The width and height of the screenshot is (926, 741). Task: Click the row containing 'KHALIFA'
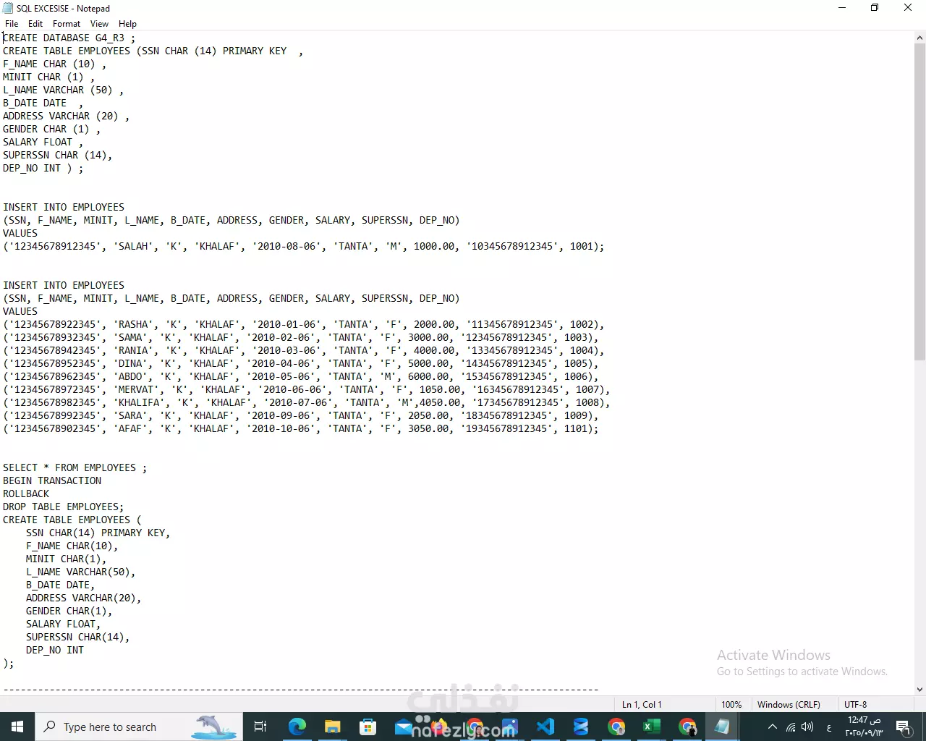click(306, 402)
